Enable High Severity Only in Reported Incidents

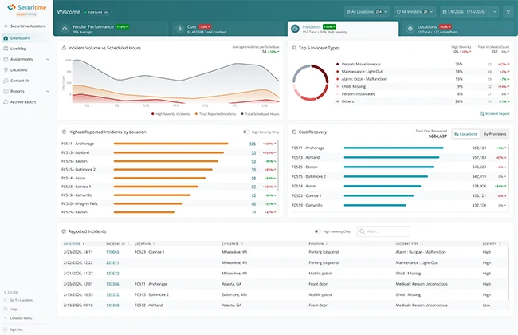coord(317,231)
